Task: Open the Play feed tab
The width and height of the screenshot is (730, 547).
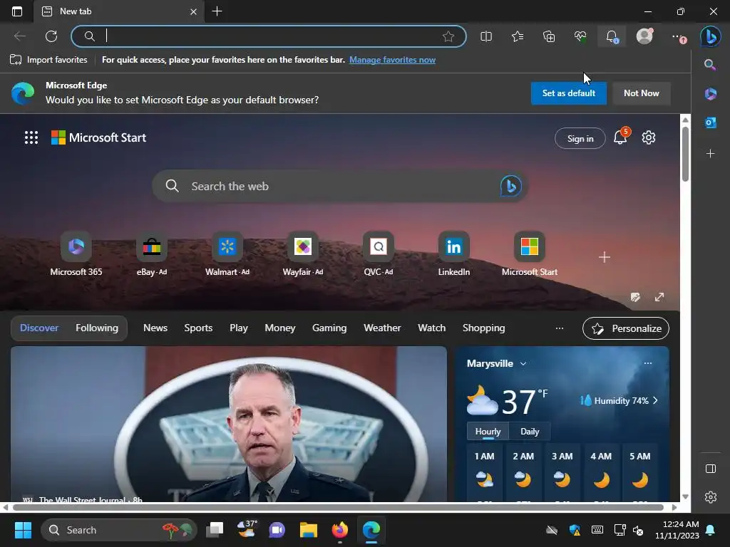Action: [x=239, y=328]
